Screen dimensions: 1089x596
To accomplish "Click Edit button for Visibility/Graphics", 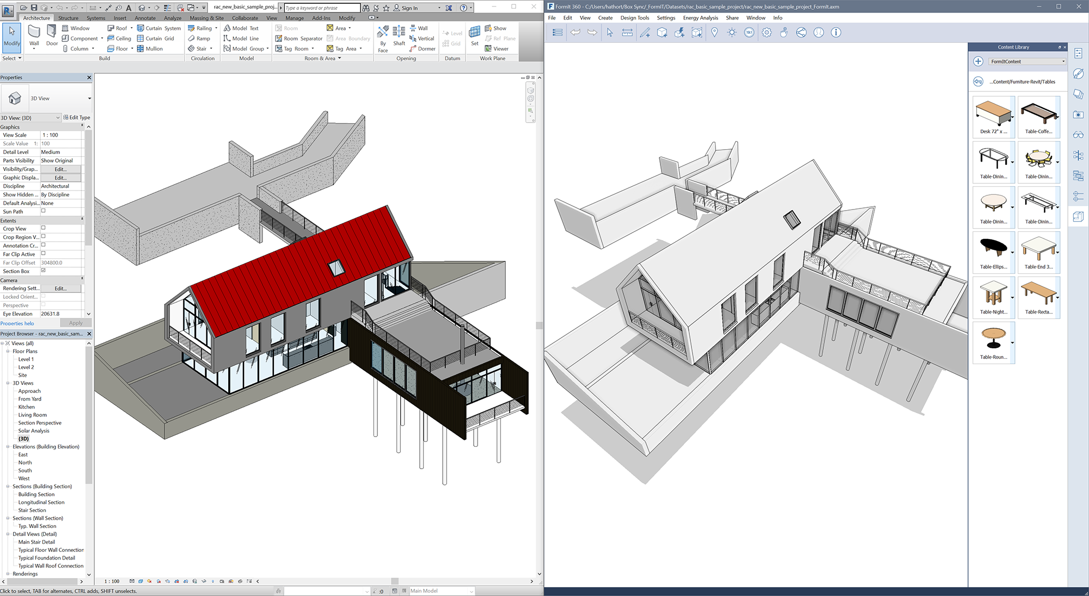I will [62, 169].
